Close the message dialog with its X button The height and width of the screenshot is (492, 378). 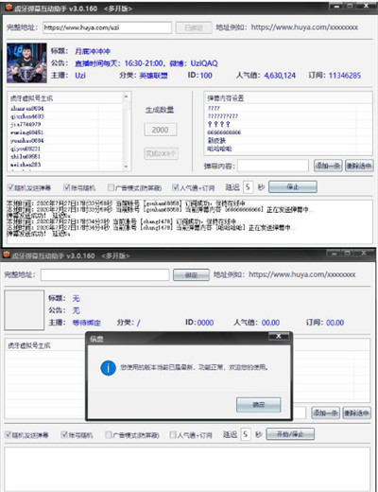279,337
